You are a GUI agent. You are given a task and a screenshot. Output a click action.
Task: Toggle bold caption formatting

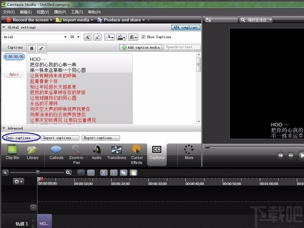tap(31, 48)
